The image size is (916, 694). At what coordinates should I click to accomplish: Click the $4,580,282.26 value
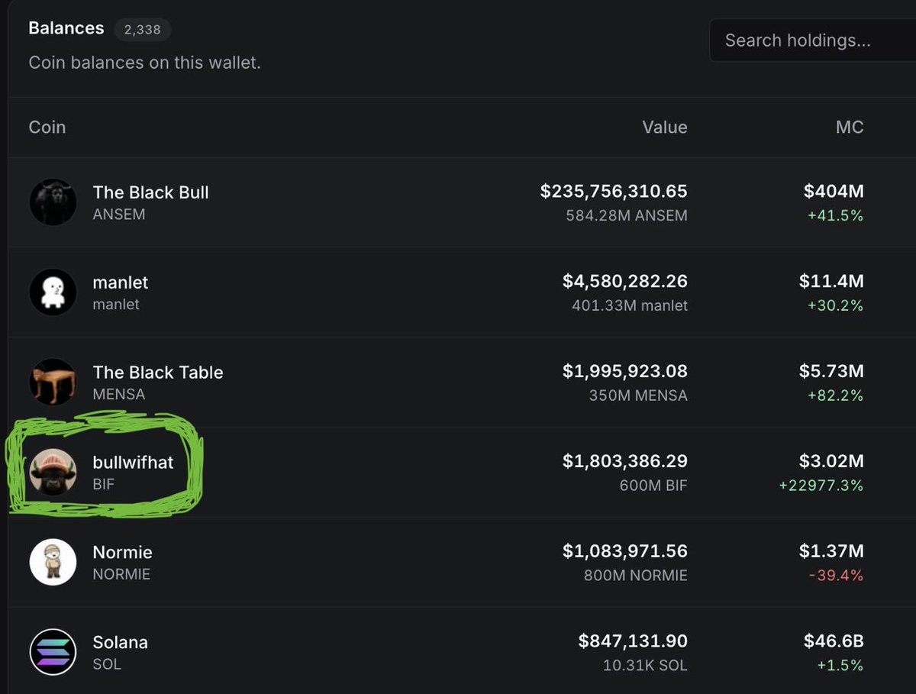pos(625,282)
